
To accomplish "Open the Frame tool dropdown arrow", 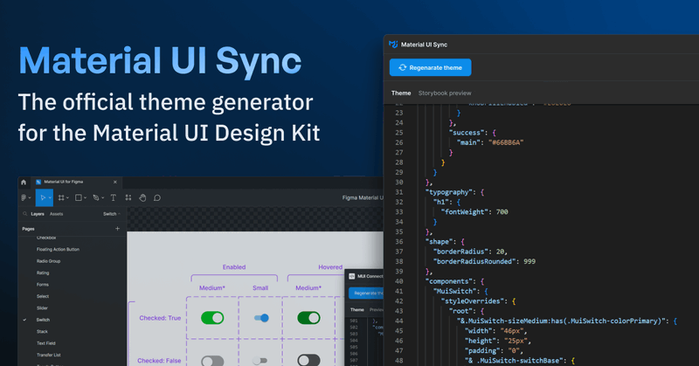I will coord(68,198).
